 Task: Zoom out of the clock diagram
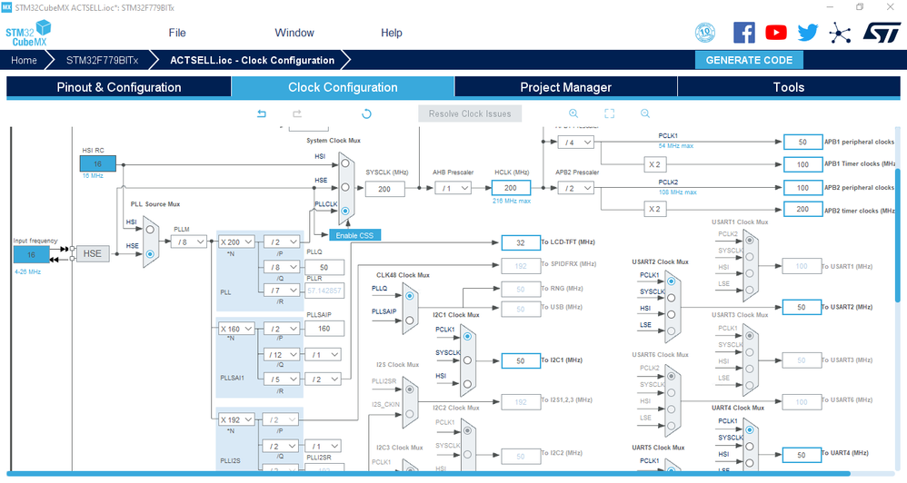coord(645,113)
